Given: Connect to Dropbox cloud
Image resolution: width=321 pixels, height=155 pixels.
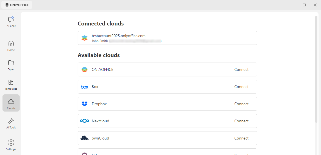Looking at the screenshot, I should point(241,104).
